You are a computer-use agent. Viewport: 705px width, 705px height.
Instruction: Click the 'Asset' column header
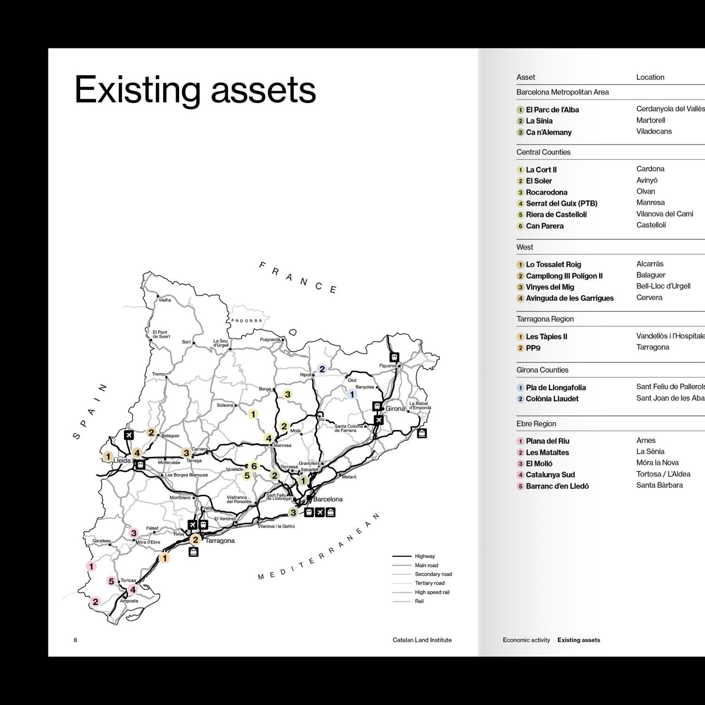coord(525,77)
